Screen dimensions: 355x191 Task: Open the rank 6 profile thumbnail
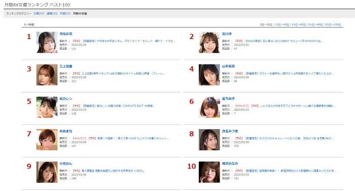(209, 107)
